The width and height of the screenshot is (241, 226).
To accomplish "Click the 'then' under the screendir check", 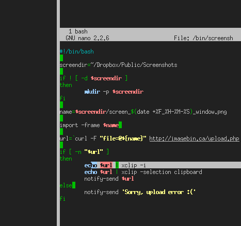I will [x=66, y=85].
